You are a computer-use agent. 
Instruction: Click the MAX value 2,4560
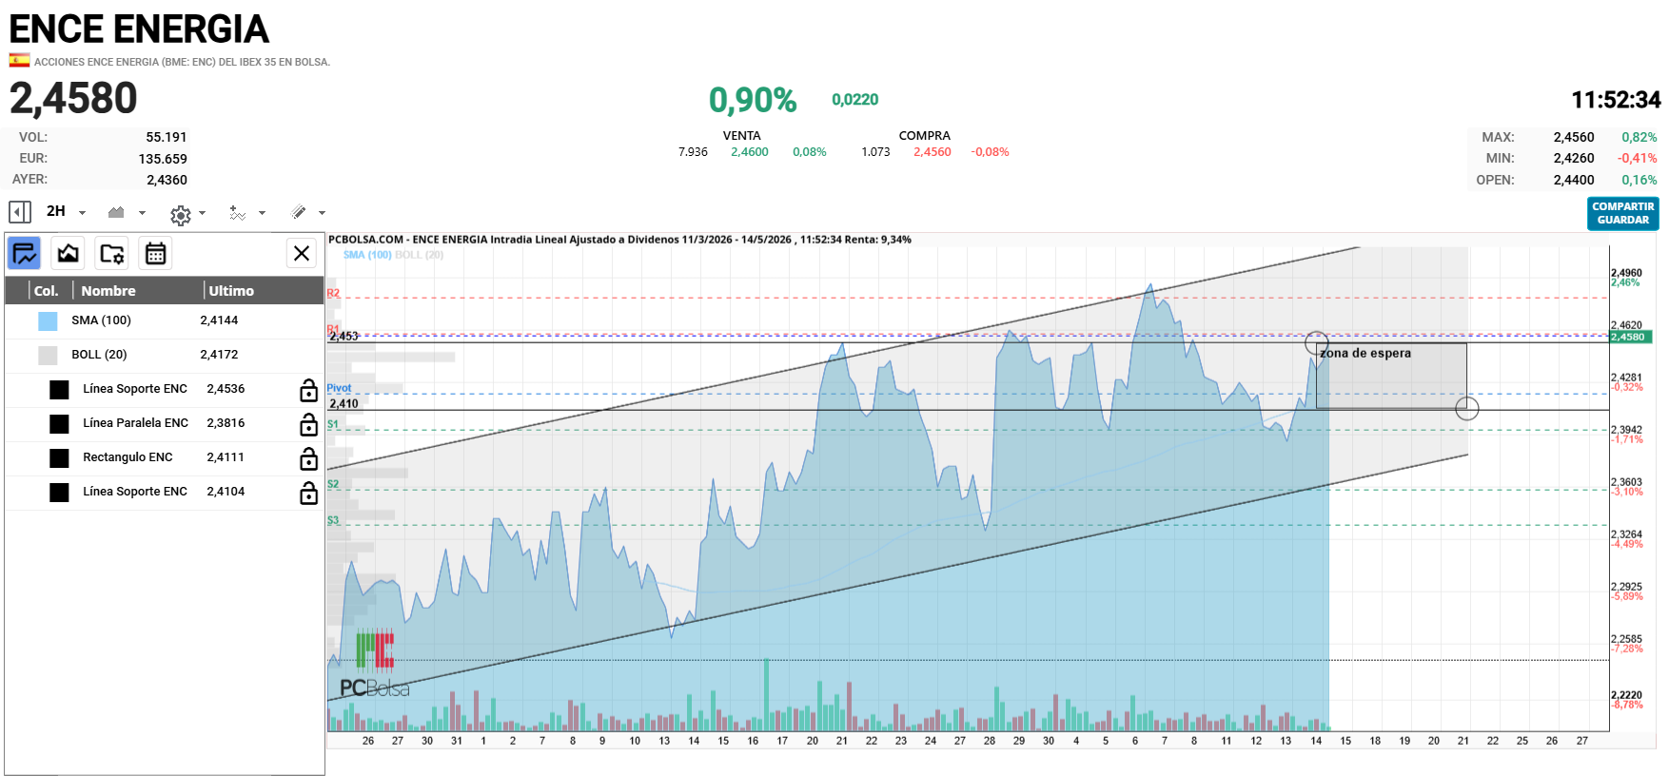[x=1574, y=138]
